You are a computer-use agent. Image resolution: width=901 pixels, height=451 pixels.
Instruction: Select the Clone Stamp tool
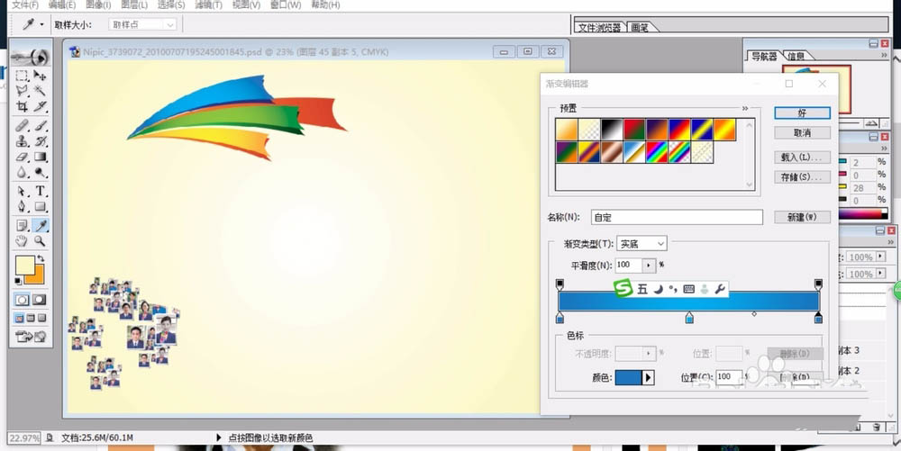(22, 140)
